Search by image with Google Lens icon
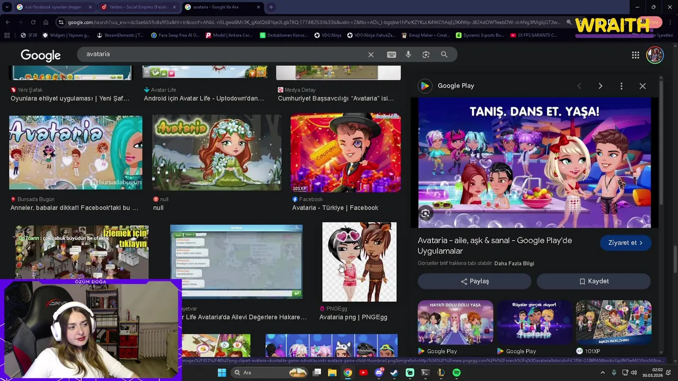Image resolution: width=678 pixels, height=381 pixels. pos(426,55)
